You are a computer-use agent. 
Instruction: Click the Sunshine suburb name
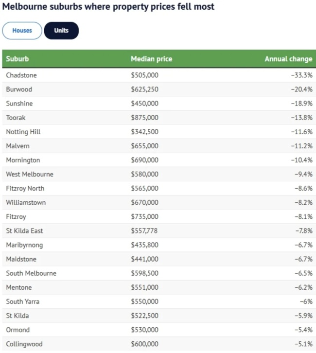(19, 104)
